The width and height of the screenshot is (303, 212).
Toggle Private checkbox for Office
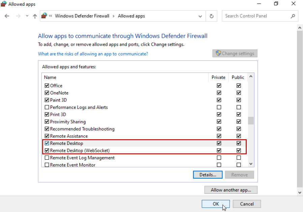[x=219, y=86]
